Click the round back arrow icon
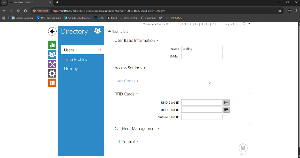 point(52,31)
